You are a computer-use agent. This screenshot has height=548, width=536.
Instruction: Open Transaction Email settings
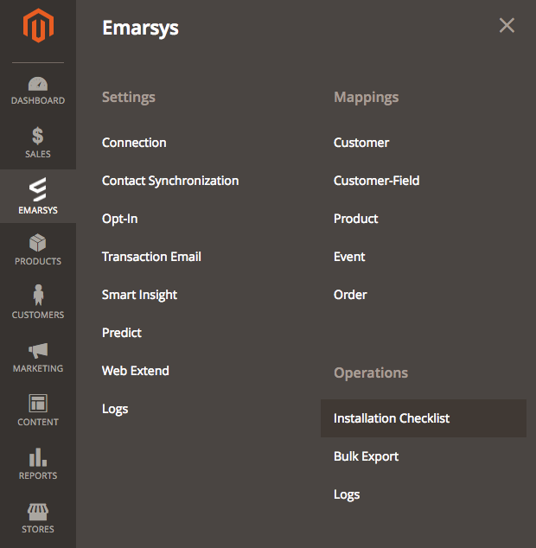[x=151, y=257]
